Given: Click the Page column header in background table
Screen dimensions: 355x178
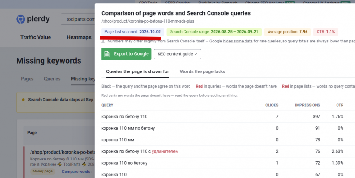Looking at the screenshot, I should (32, 133).
